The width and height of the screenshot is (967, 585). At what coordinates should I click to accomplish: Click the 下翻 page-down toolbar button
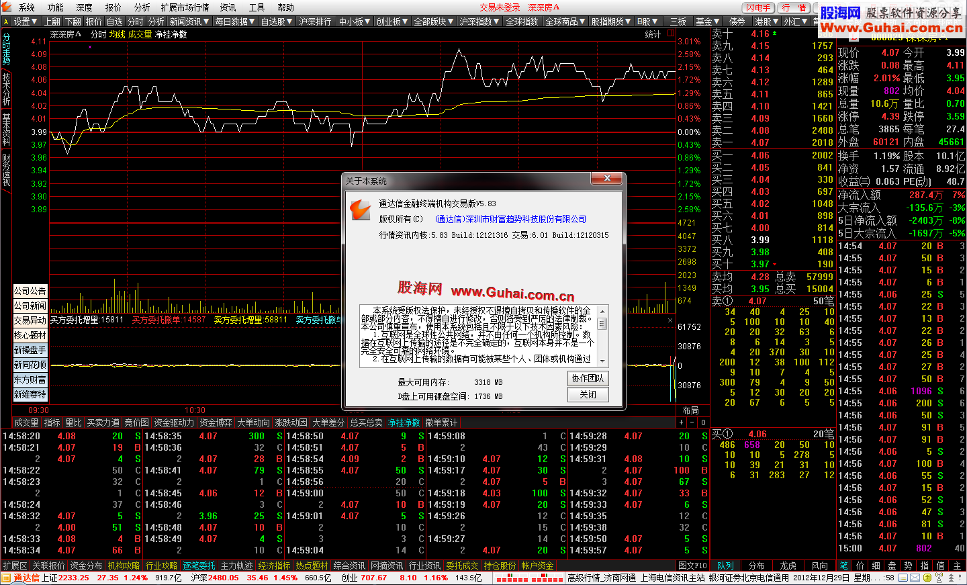click(x=73, y=21)
